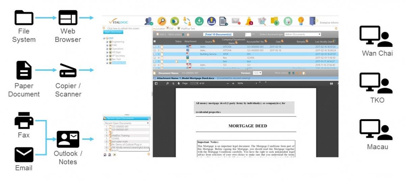405x181 pixels.
Task: Expand the ITAR tree node
Action: click(x=107, y=45)
